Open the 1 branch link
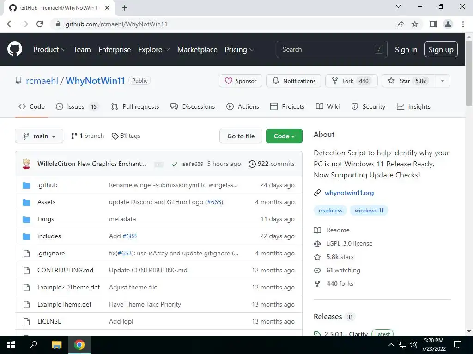This screenshot has width=473, height=354. [87, 136]
